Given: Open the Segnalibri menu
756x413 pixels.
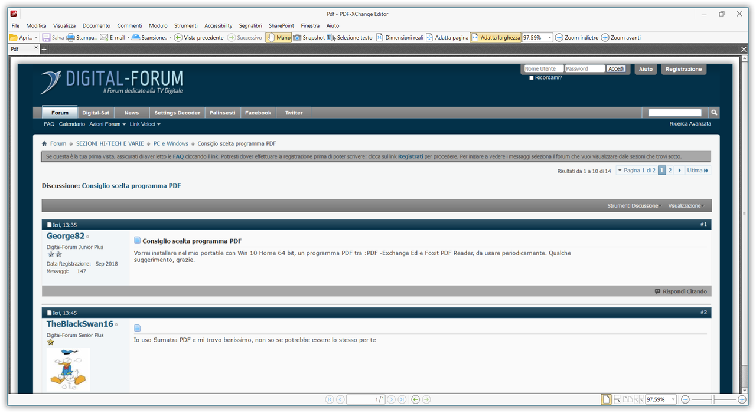Looking at the screenshot, I should tap(250, 25).
